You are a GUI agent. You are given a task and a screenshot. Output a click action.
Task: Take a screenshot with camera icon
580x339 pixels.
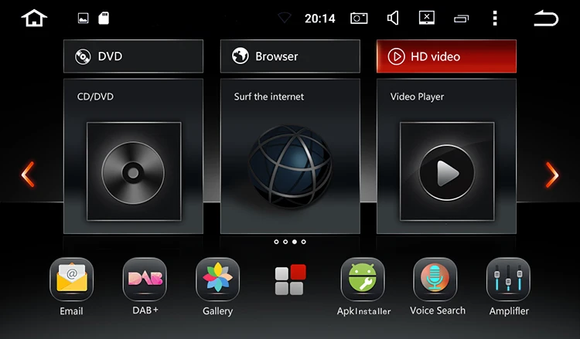click(359, 18)
